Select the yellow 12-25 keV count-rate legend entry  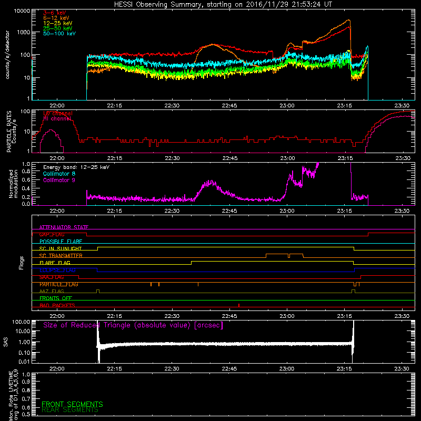click(x=58, y=23)
